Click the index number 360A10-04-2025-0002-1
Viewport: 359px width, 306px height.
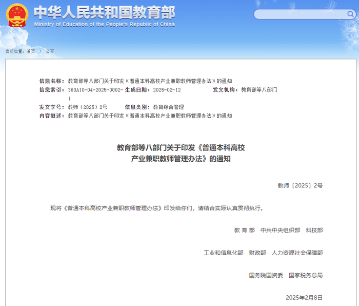pyautogui.click(x=95, y=94)
